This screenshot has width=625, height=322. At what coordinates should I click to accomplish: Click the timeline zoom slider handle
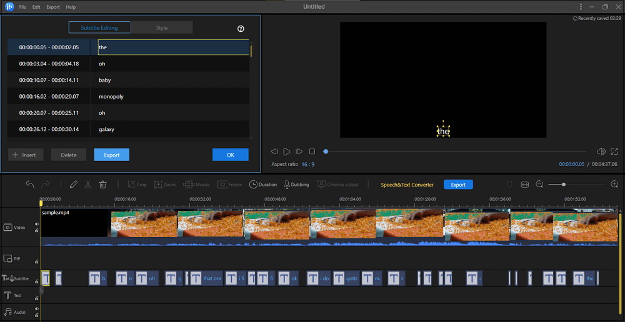(x=564, y=185)
